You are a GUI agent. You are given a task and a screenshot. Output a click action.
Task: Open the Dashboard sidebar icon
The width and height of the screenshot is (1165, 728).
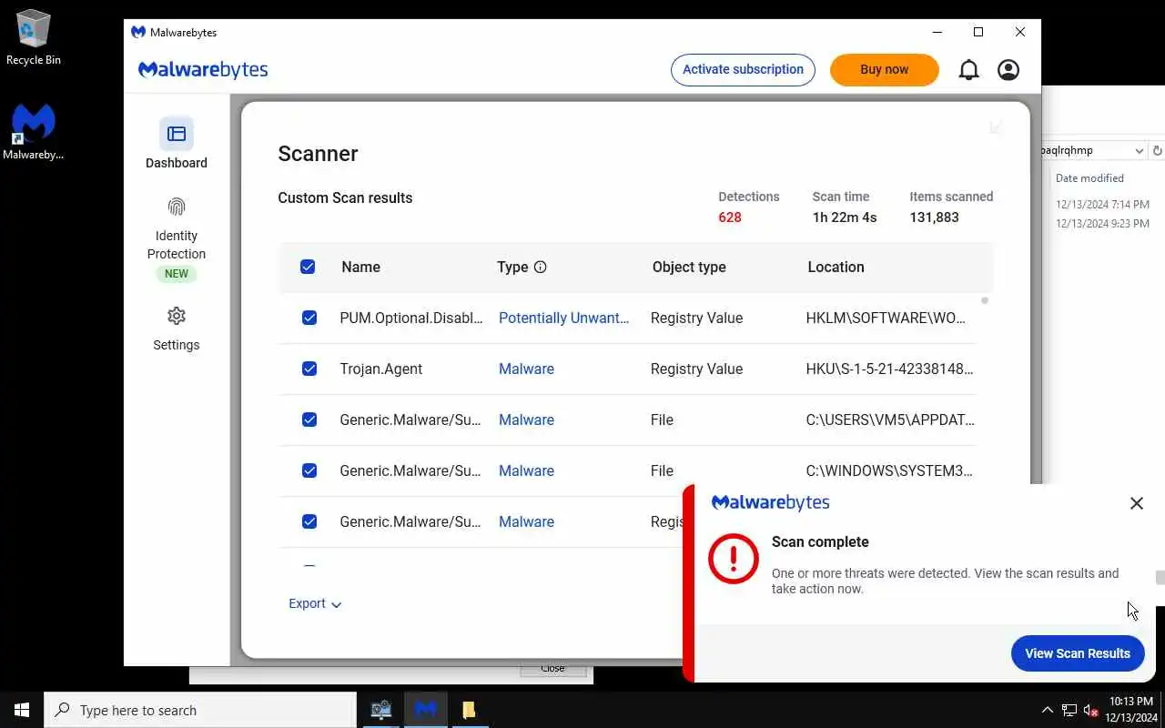[177, 134]
